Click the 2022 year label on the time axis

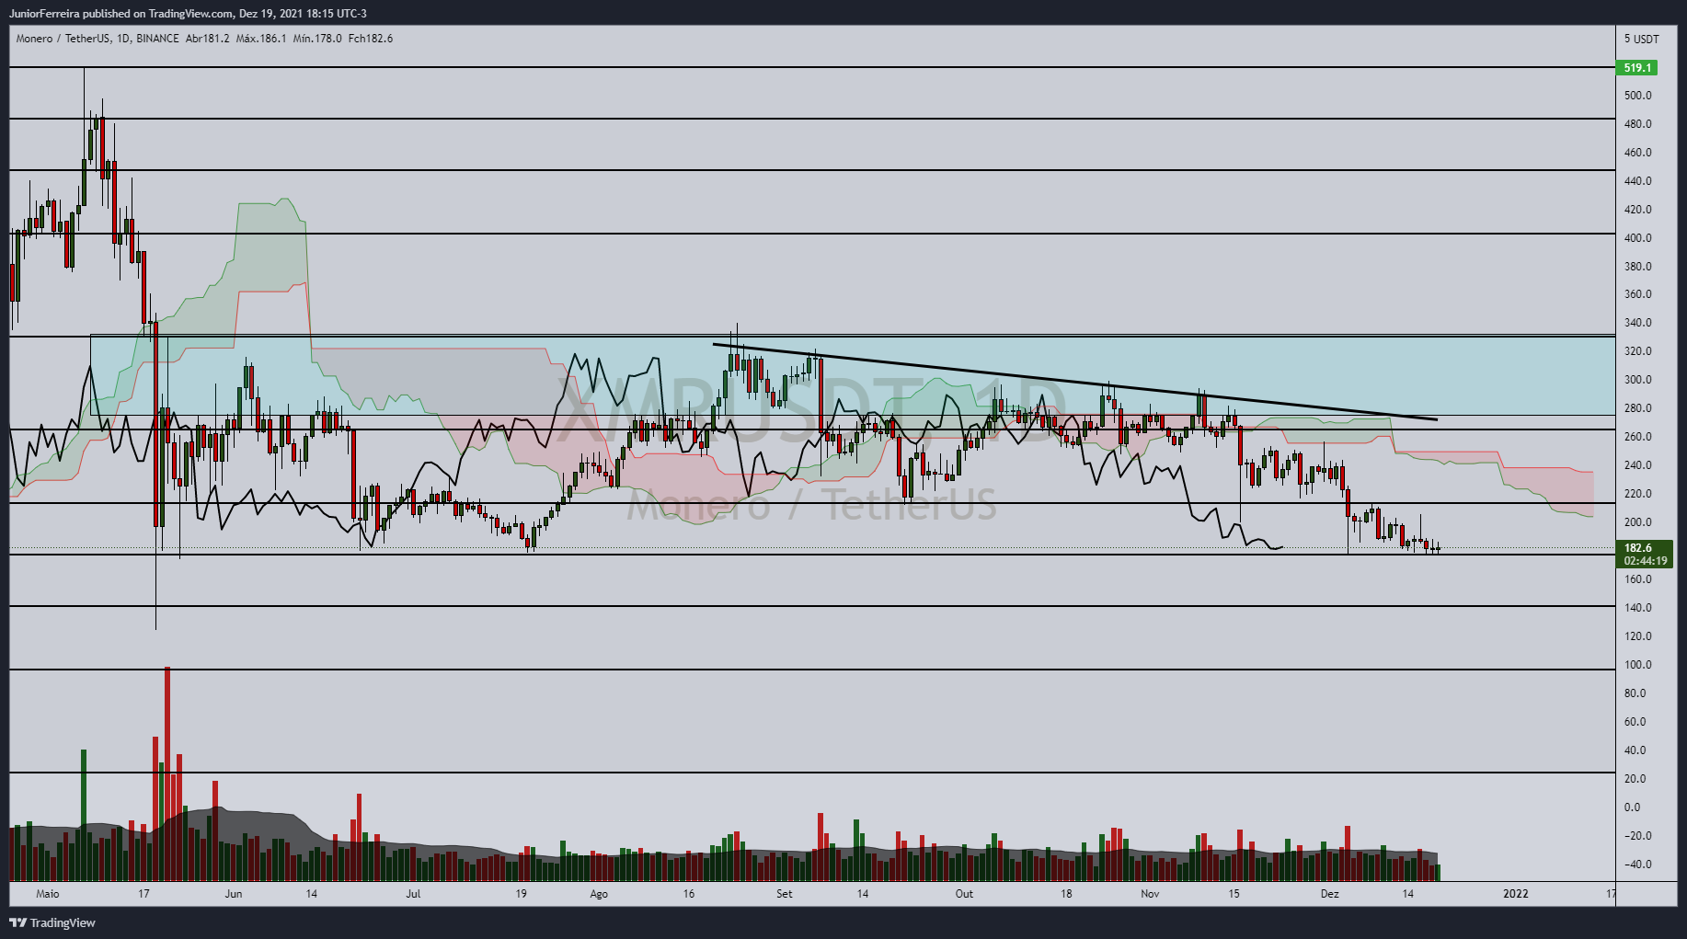pyautogui.click(x=1516, y=894)
